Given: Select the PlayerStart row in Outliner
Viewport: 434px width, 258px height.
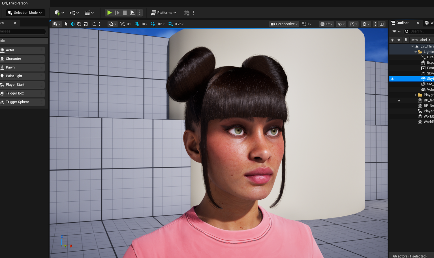Looking at the screenshot, I should pyautogui.click(x=412, y=111).
